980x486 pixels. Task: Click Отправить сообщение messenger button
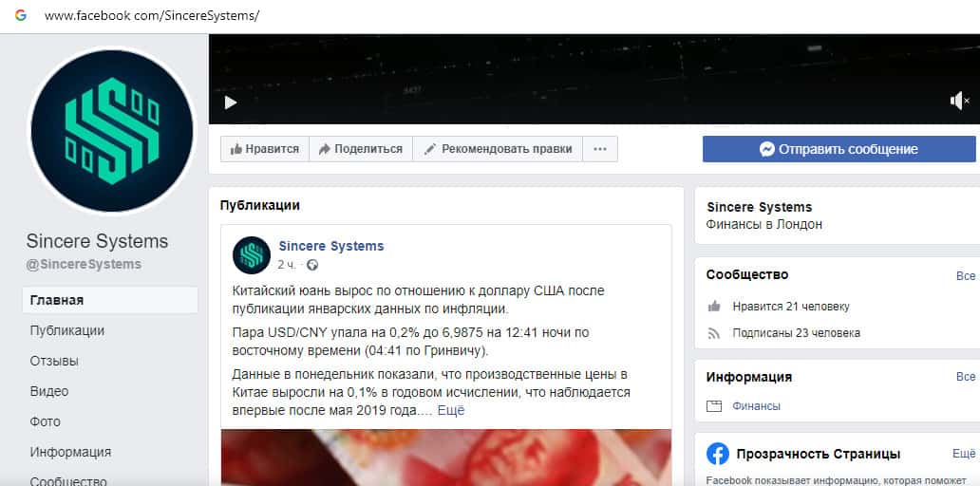[x=839, y=149]
